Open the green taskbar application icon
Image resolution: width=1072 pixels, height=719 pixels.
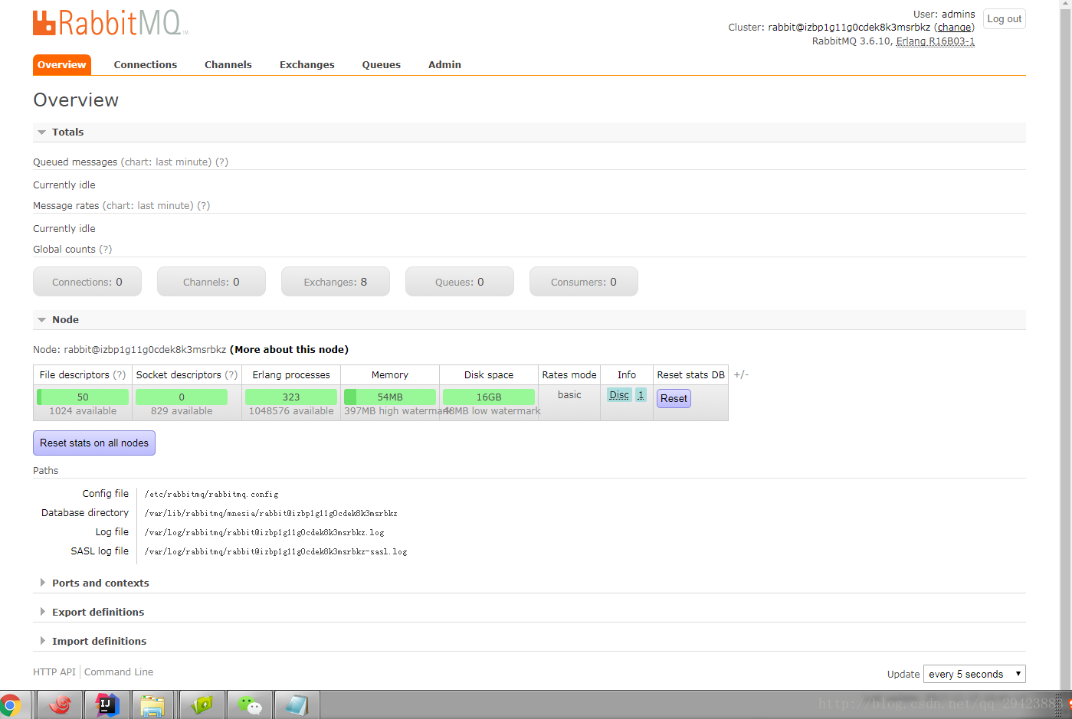202,704
